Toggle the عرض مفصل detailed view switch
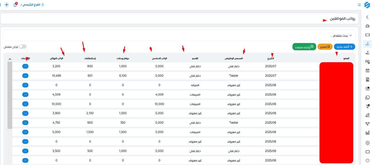Screen dimensions: 373x165 click(23, 47)
